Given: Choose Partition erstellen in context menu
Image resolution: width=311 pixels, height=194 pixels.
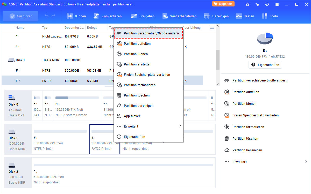Looking at the screenshot, I should tap(149, 64).
